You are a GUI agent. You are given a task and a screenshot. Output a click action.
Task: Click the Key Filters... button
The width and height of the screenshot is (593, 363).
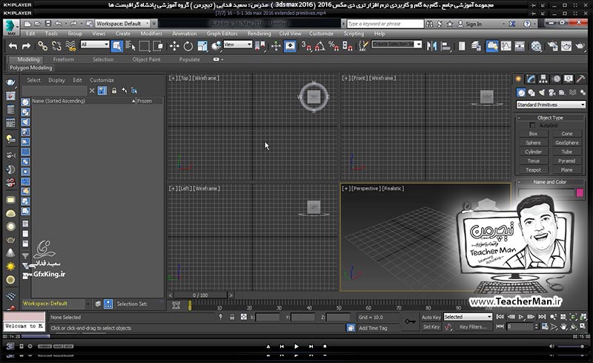[473, 327]
